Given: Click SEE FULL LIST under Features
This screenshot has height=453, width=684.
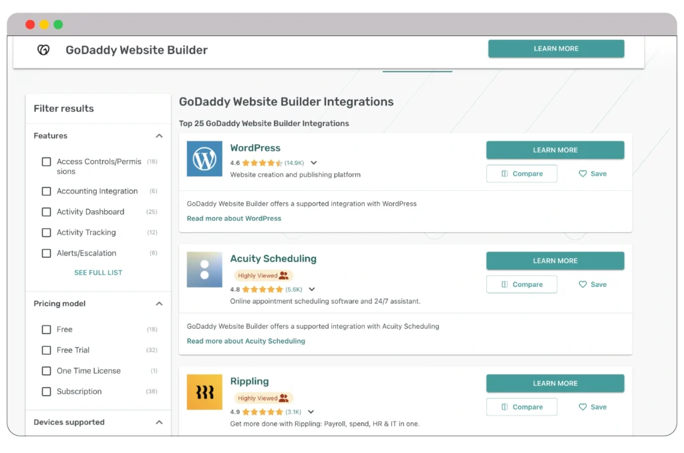Looking at the screenshot, I should (x=98, y=272).
